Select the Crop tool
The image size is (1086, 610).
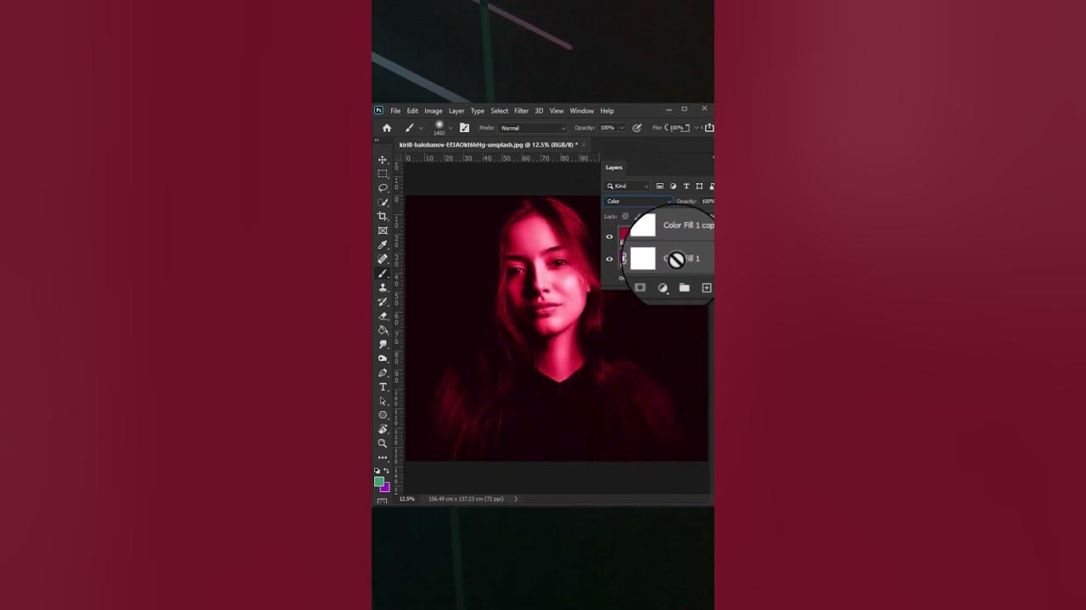[x=383, y=216]
